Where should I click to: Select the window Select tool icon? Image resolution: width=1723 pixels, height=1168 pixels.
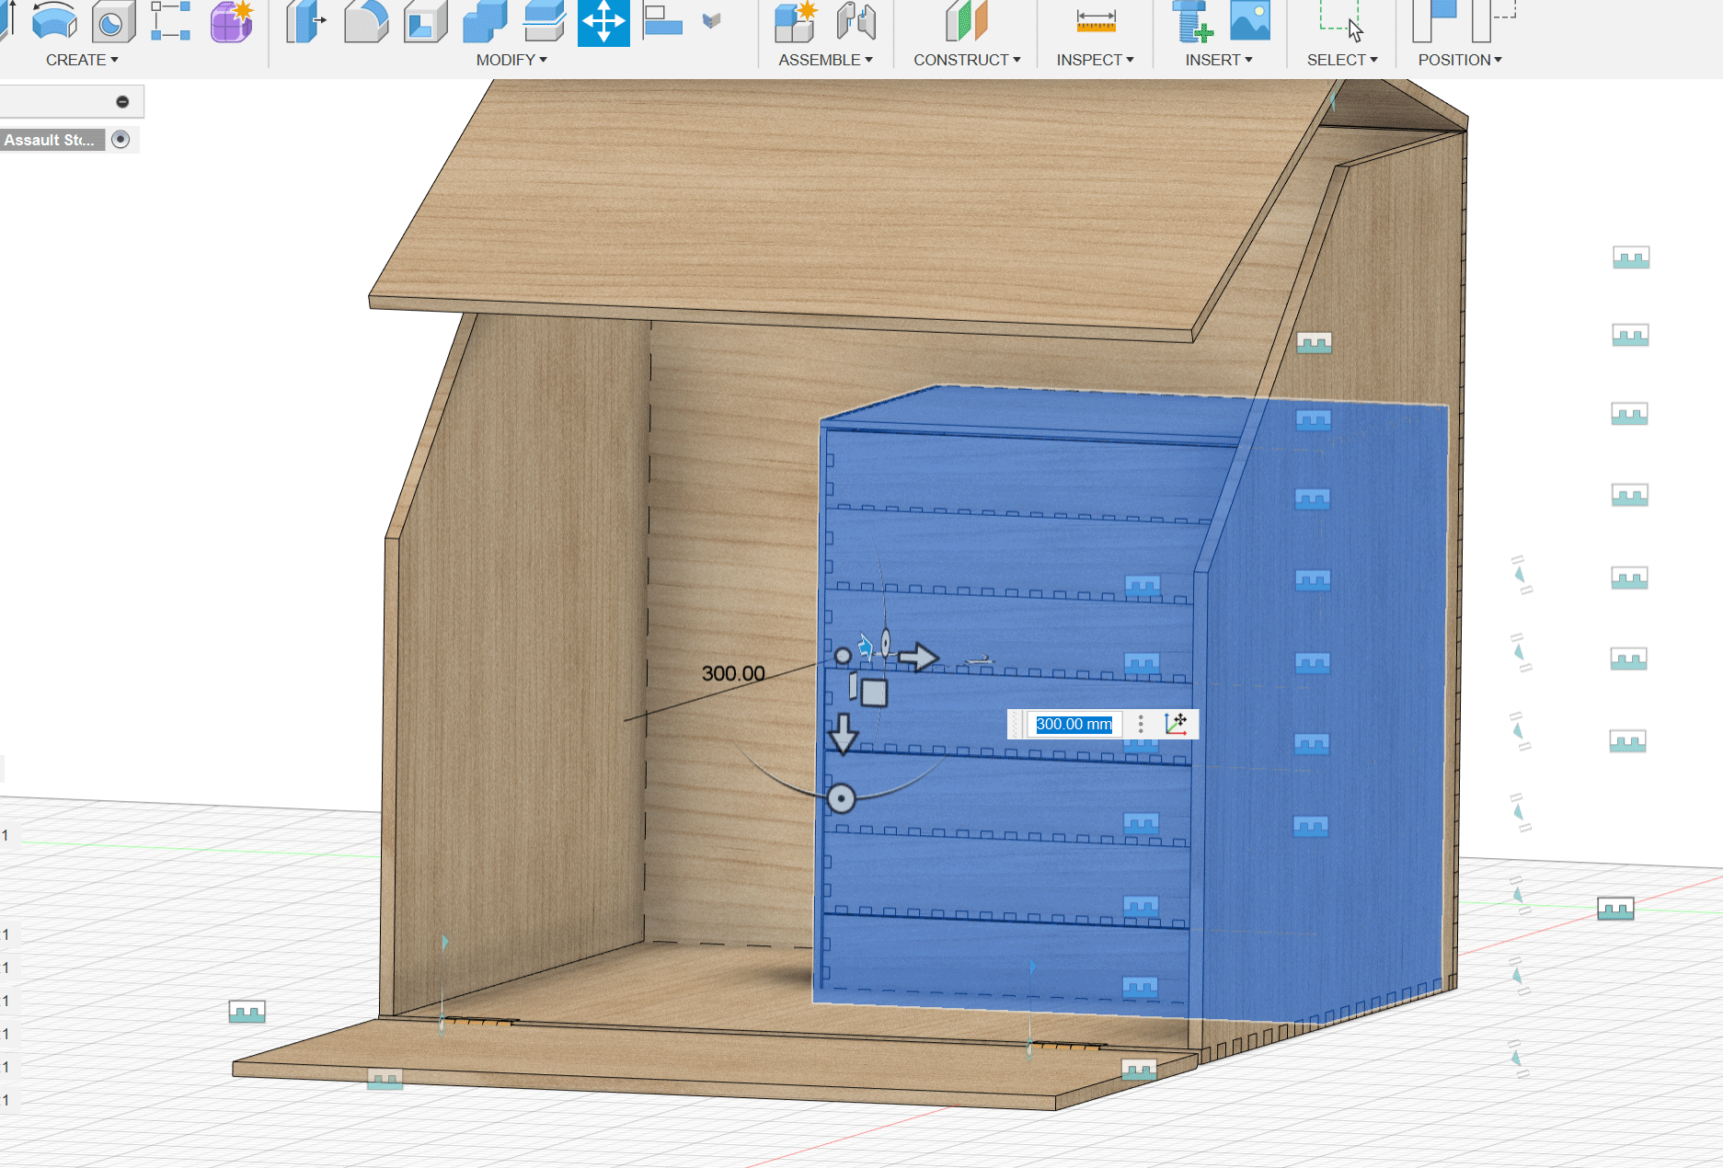point(1340,21)
